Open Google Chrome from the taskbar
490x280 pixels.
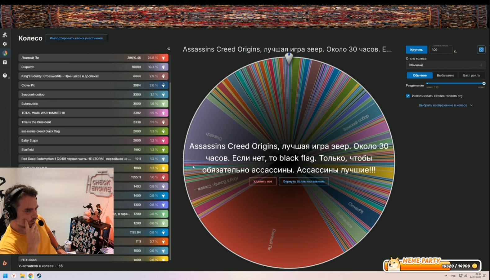[31, 276]
